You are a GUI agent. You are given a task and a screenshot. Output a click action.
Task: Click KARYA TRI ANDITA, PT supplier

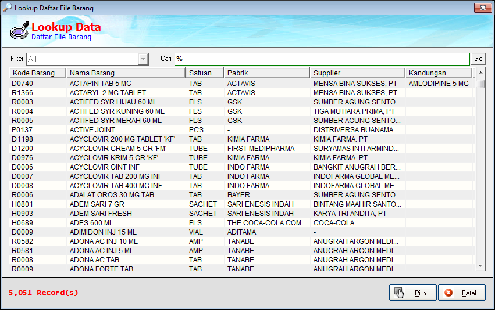pos(350,214)
